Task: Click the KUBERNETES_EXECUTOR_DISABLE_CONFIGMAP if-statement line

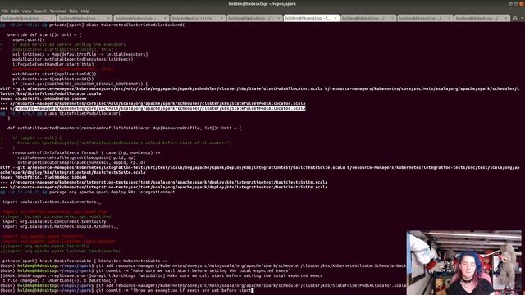Action: coord(80,84)
